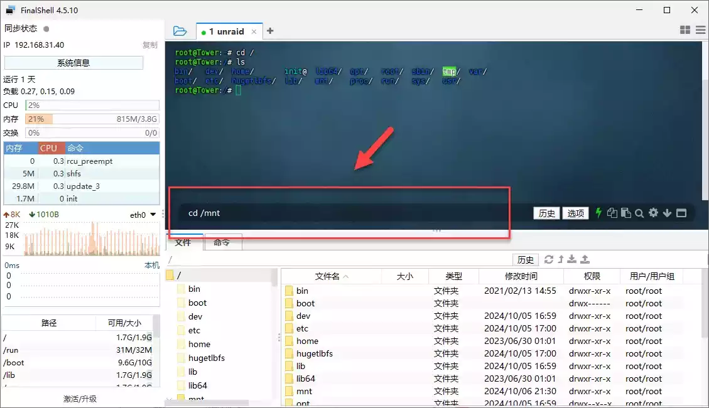Select the boot folder in directory tree
The width and height of the screenshot is (709, 408).
coord(197,303)
